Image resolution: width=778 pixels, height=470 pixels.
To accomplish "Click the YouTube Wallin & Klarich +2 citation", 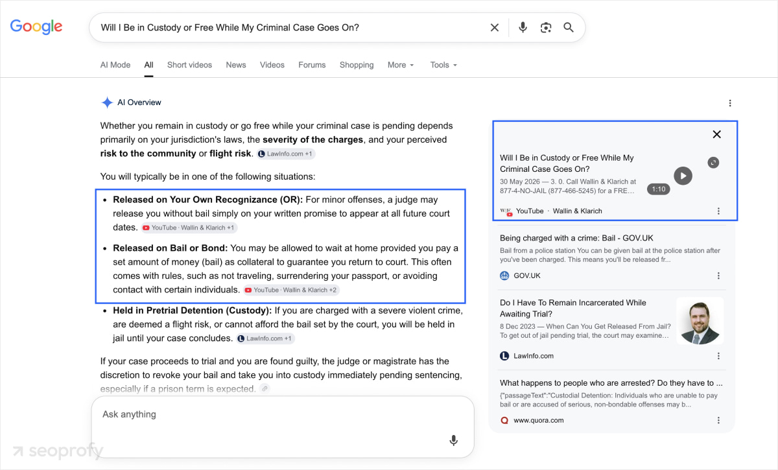I will [291, 290].
